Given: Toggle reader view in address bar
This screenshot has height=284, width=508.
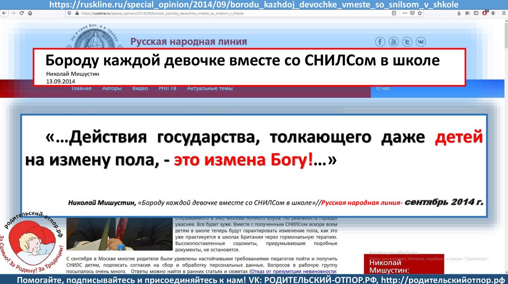Looking at the screenshot, I should [x=394, y=13].
